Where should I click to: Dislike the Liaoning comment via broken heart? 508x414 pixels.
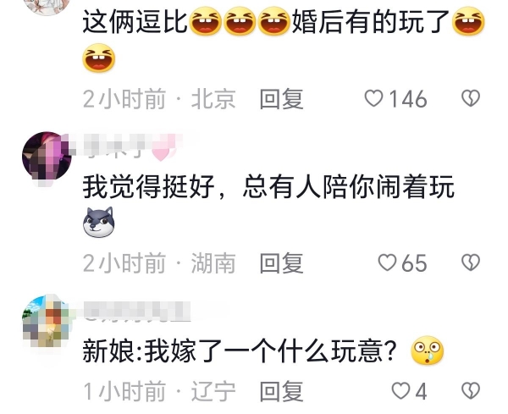[471, 390]
